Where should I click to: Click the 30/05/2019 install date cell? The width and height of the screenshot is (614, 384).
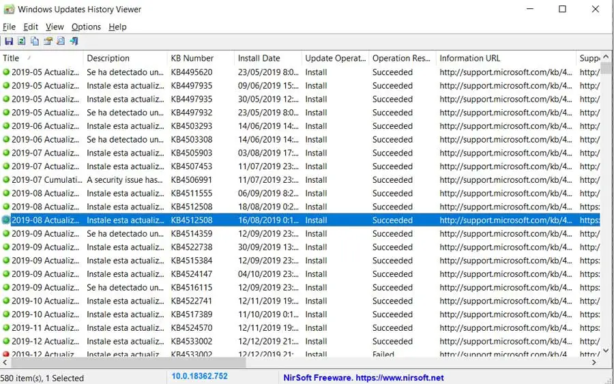268,99
